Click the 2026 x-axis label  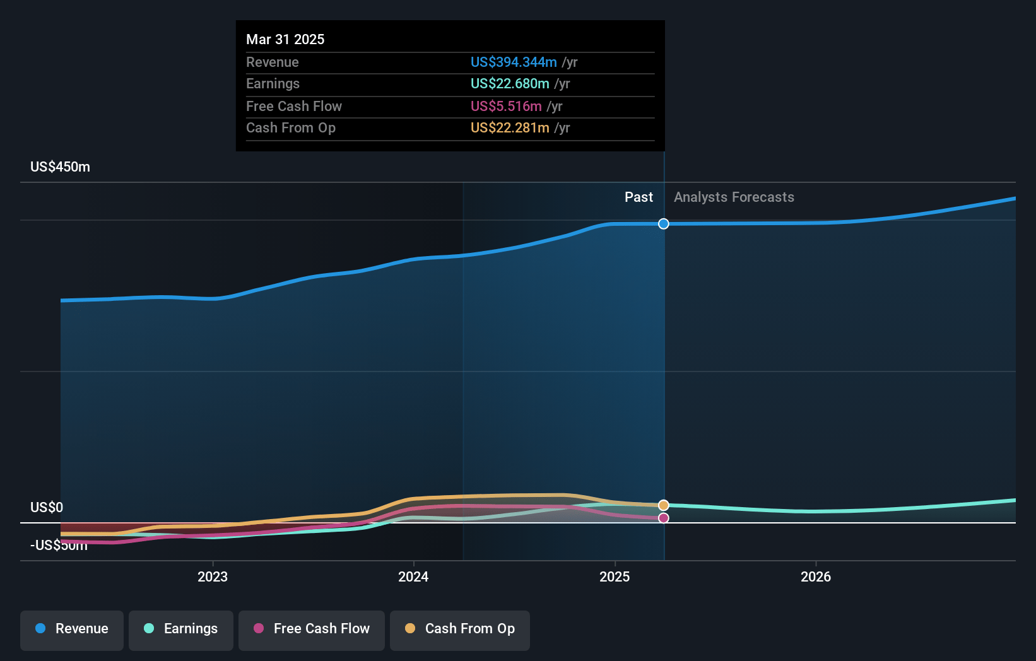(816, 576)
